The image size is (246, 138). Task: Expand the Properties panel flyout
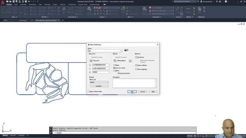click(x=157, y=17)
